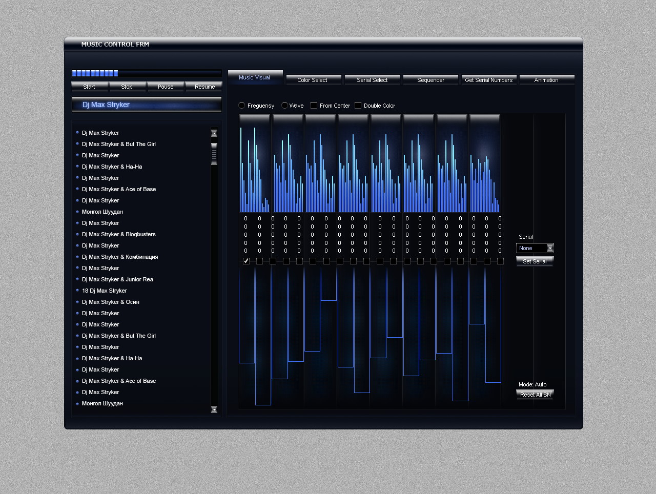Go to Get Serial Numbers tab
Viewport: 656px width, 494px height.
coord(488,80)
